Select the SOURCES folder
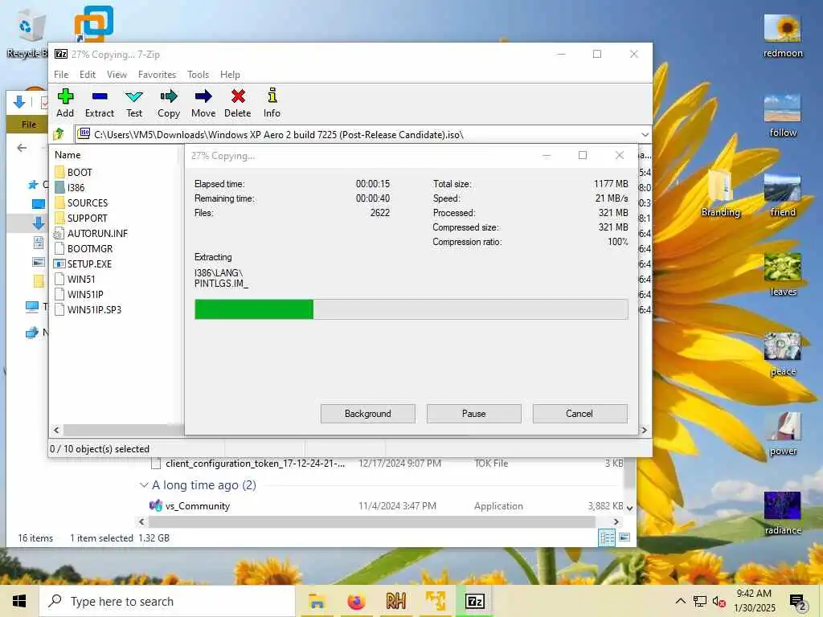 tap(81, 202)
